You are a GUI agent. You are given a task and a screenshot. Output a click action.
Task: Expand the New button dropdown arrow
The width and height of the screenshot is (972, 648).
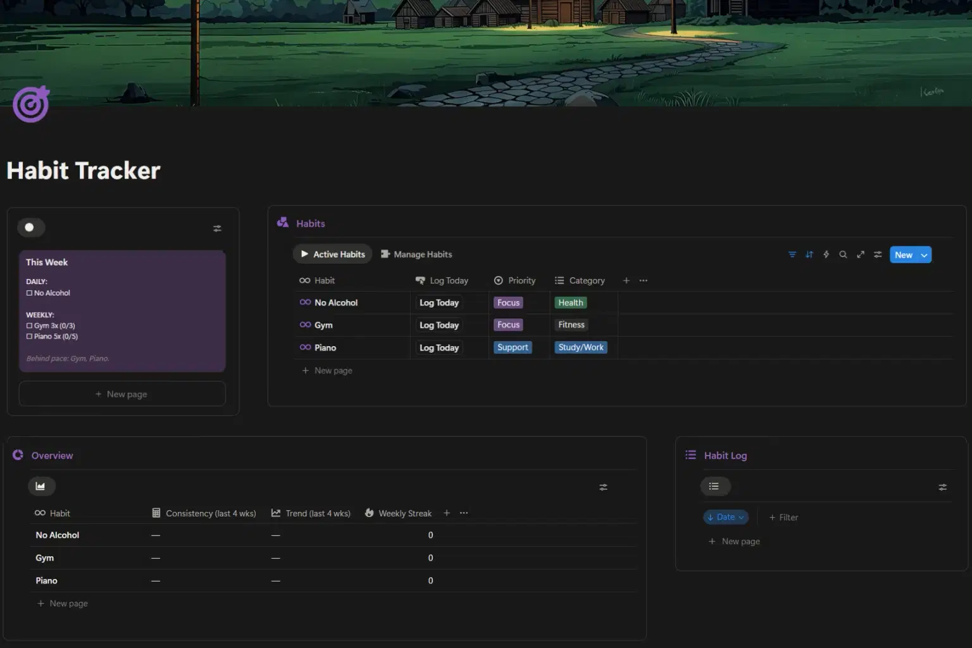[924, 255]
